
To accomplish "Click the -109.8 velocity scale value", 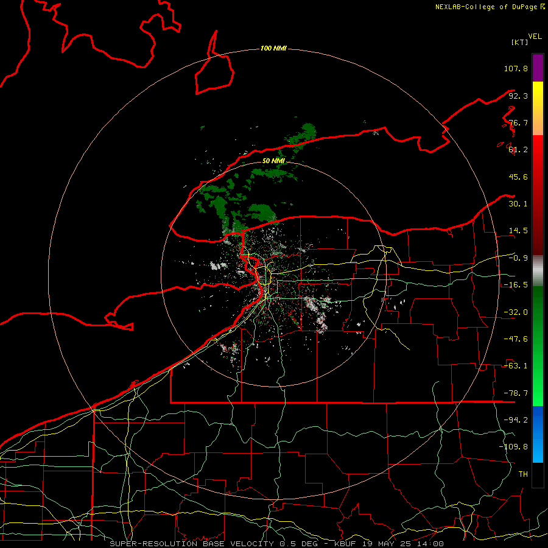I will [x=513, y=447].
